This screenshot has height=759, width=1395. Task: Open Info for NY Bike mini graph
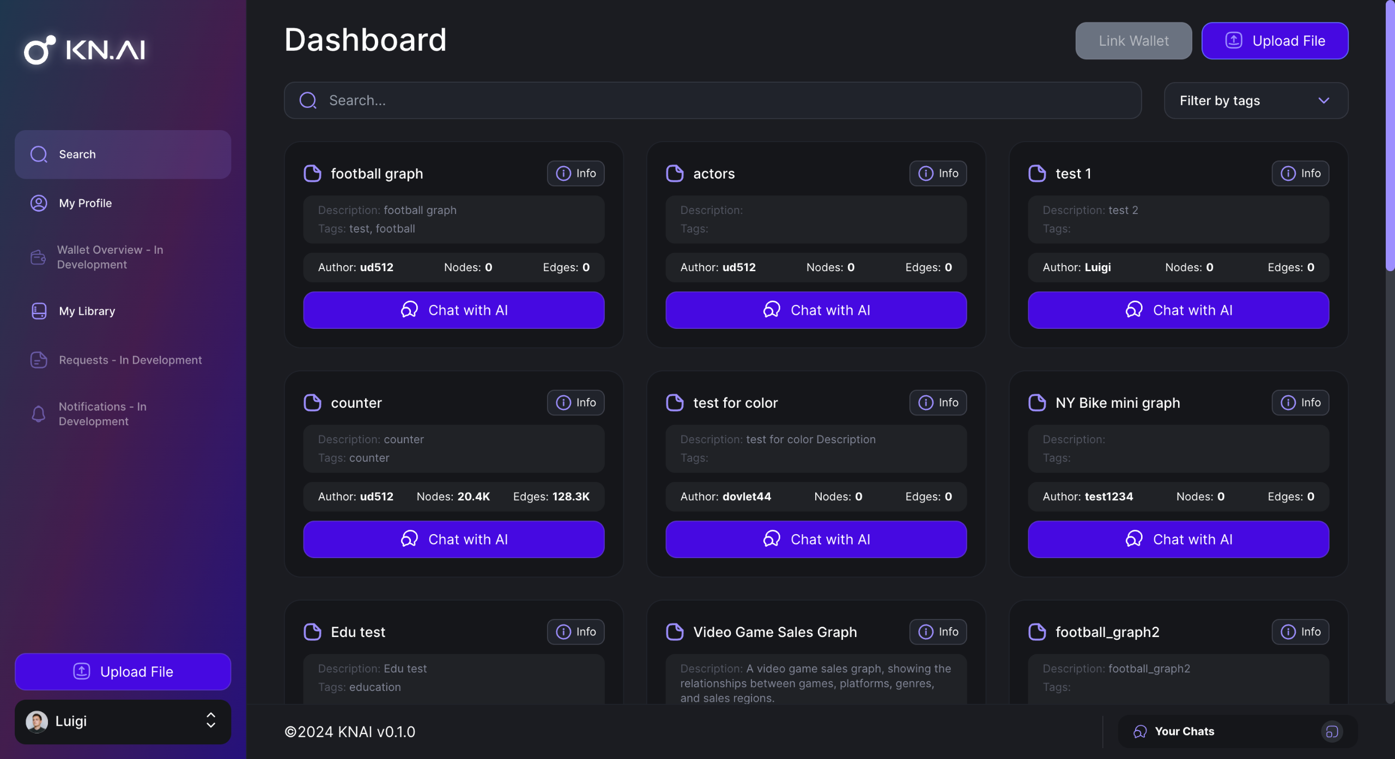pyautogui.click(x=1300, y=402)
